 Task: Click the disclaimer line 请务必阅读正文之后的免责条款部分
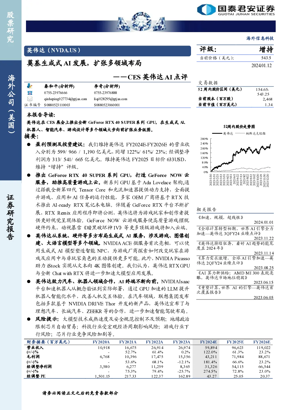(80, 393)
